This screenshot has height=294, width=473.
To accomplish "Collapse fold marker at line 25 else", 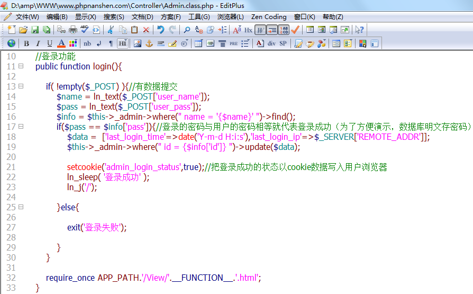I will (21, 207).
